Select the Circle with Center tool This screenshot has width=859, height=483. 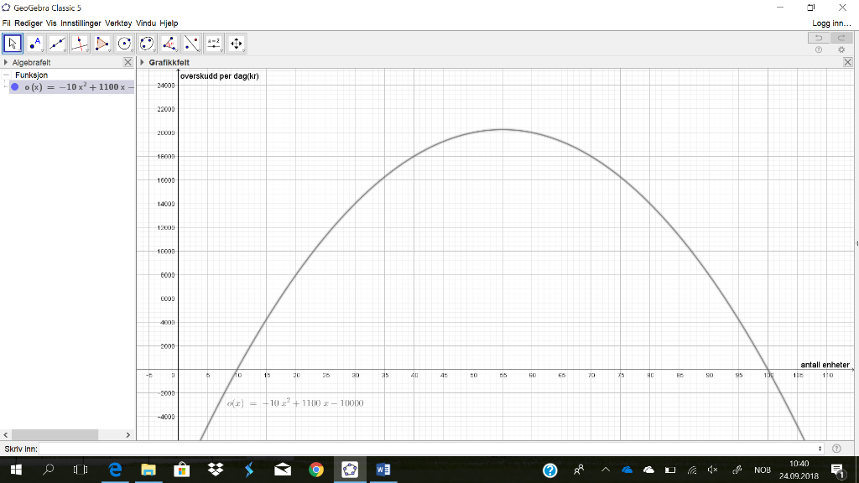124,43
